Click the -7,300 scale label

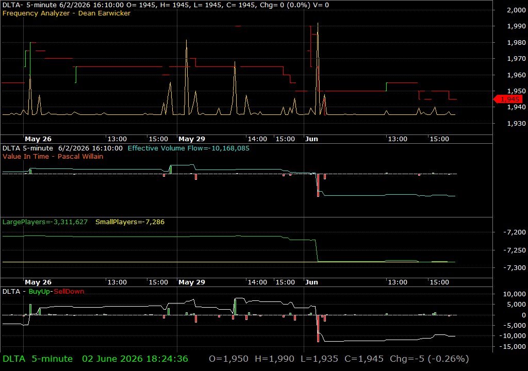coord(514,267)
